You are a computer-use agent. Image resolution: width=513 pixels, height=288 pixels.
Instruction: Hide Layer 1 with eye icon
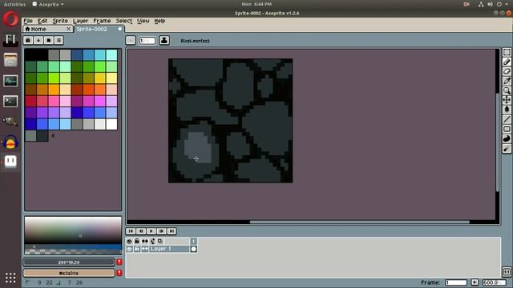(130, 249)
